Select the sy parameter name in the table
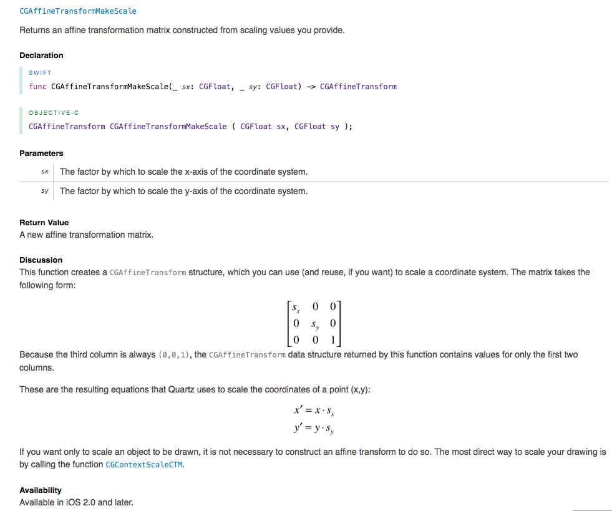 (x=44, y=191)
